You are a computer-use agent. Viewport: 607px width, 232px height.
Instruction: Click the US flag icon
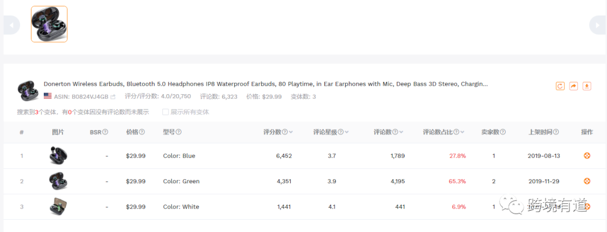coord(48,96)
